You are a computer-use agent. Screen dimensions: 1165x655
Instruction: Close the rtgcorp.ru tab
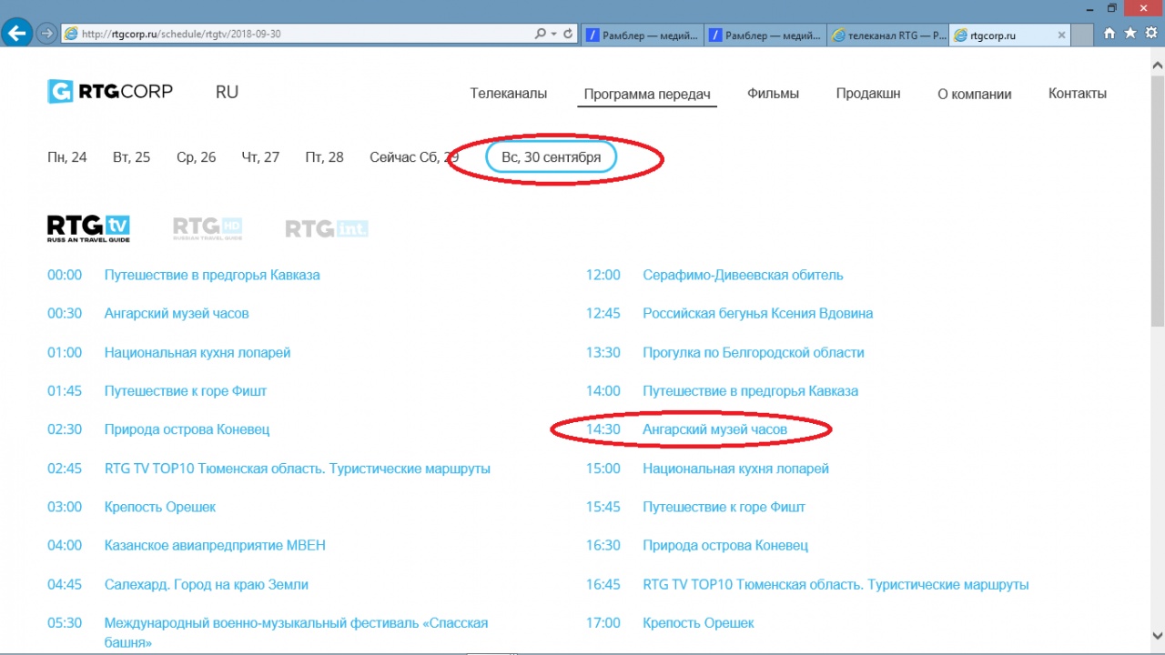pos(1060,35)
